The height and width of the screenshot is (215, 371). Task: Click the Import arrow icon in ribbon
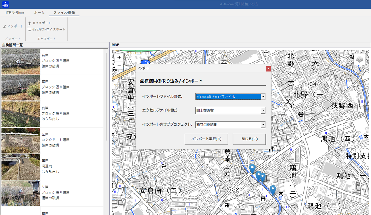pos(5,26)
